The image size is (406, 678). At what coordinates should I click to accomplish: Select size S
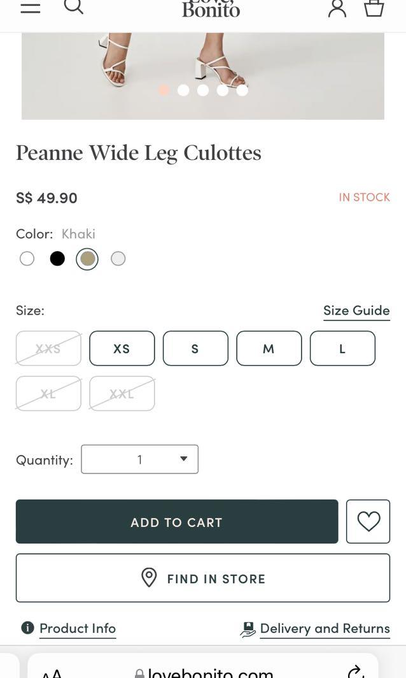tap(195, 349)
